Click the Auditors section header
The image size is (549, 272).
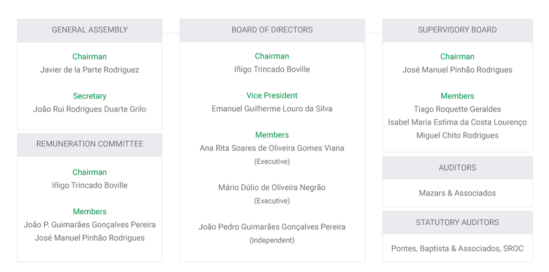pos(457,167)
